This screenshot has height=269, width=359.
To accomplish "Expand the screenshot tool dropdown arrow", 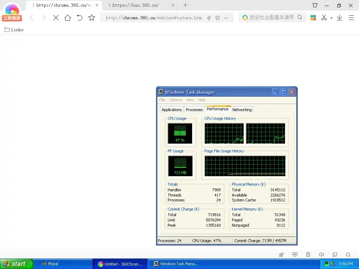I will coord(331,18).
